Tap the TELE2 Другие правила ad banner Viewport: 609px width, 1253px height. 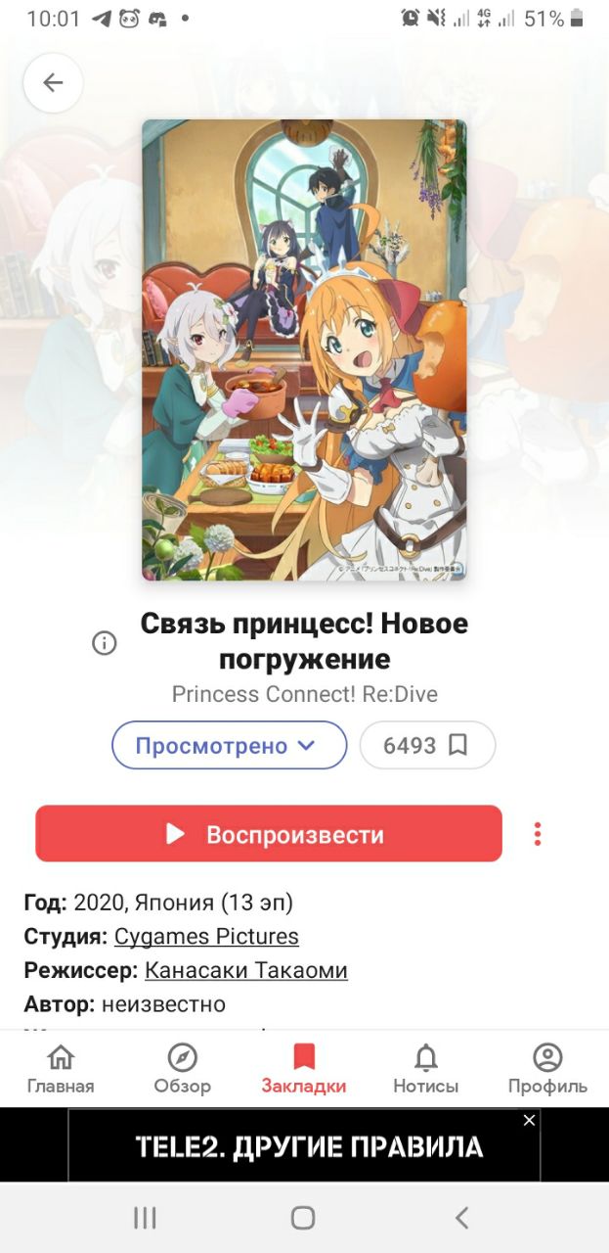tap(304, 1145)
